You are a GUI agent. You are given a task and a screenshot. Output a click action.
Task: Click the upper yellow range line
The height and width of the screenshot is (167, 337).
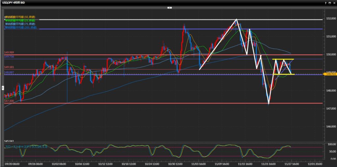coord(283,59)
